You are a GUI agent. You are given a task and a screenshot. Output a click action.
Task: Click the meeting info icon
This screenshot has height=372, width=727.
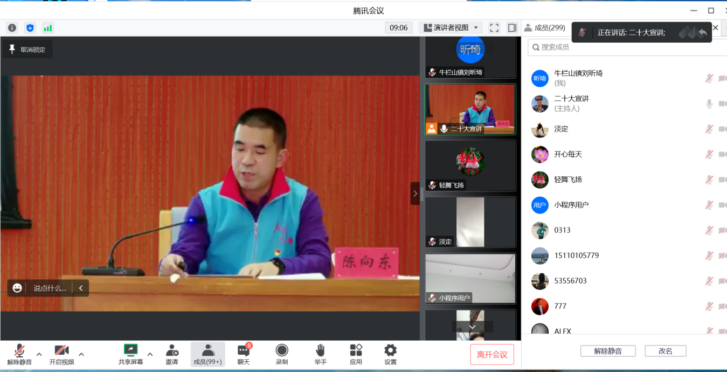click(12, 27)
